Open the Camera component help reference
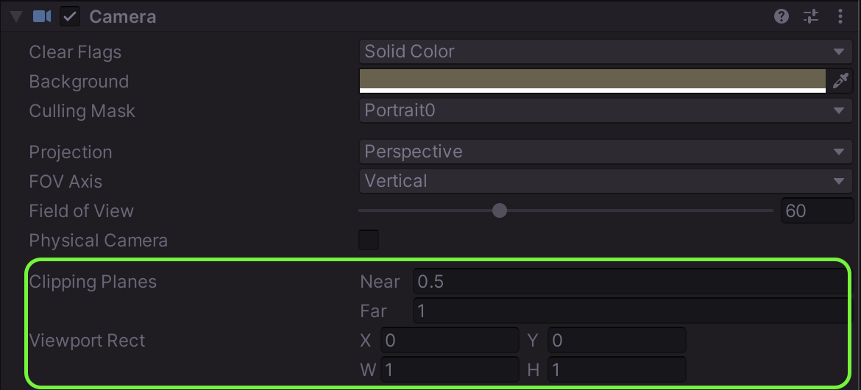The width and height of the screenshot is (861, 390). [x=782, y=16]
